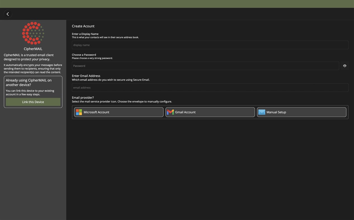Focus the Password input field

(206, 66)
